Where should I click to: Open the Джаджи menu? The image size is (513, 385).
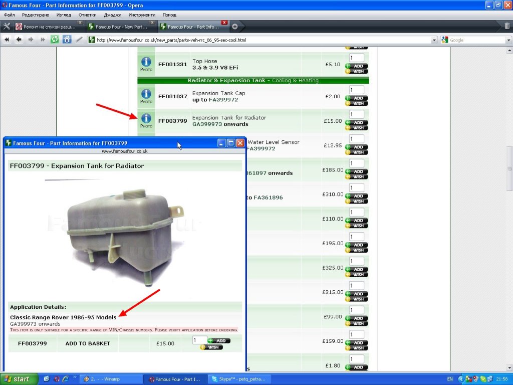pos(113,15)
